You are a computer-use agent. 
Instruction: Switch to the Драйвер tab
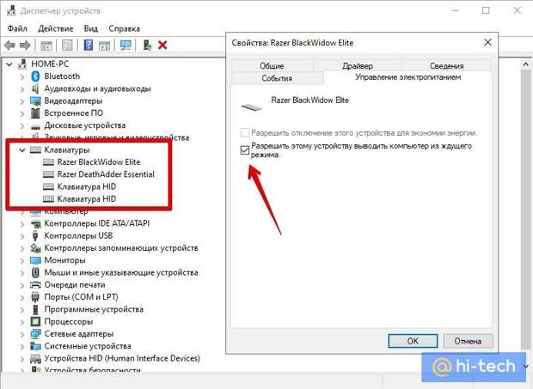[358, 65]
